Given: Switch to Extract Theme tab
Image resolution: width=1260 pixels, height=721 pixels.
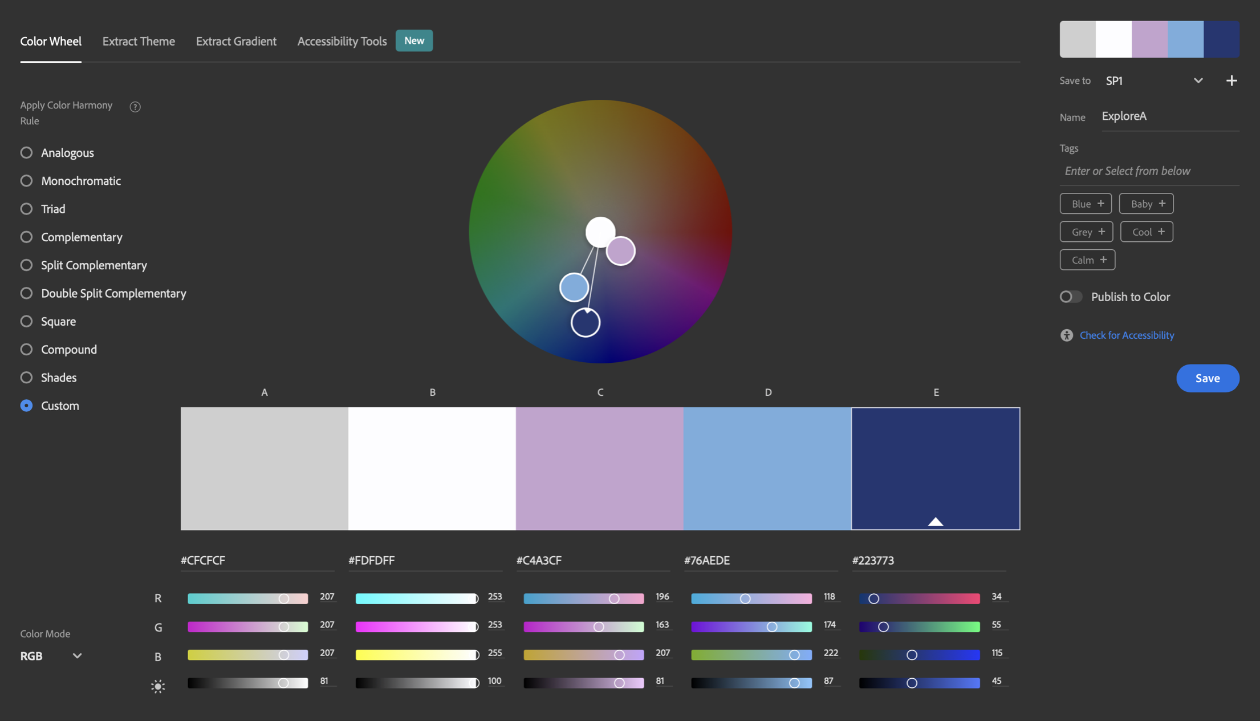Looking at the screenshot, I should click(139, 40).
